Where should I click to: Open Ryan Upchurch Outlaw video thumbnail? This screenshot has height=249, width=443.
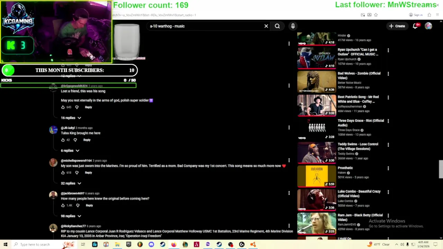(x=316, y=58)
